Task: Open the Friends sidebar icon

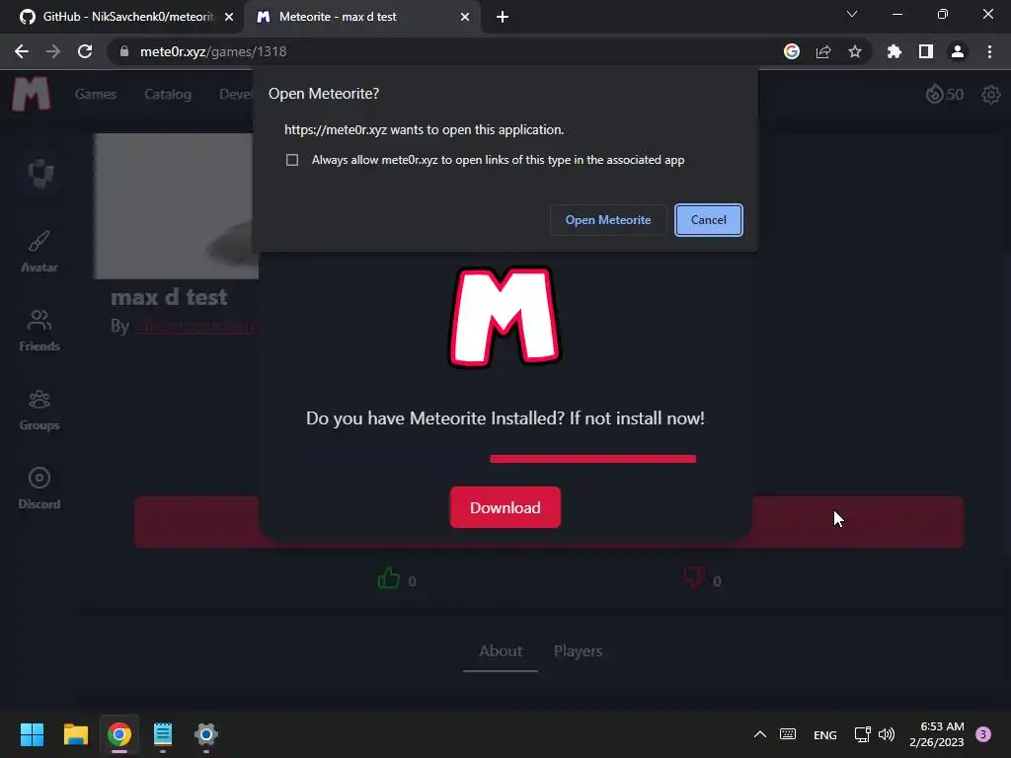Action: (39, 330)
